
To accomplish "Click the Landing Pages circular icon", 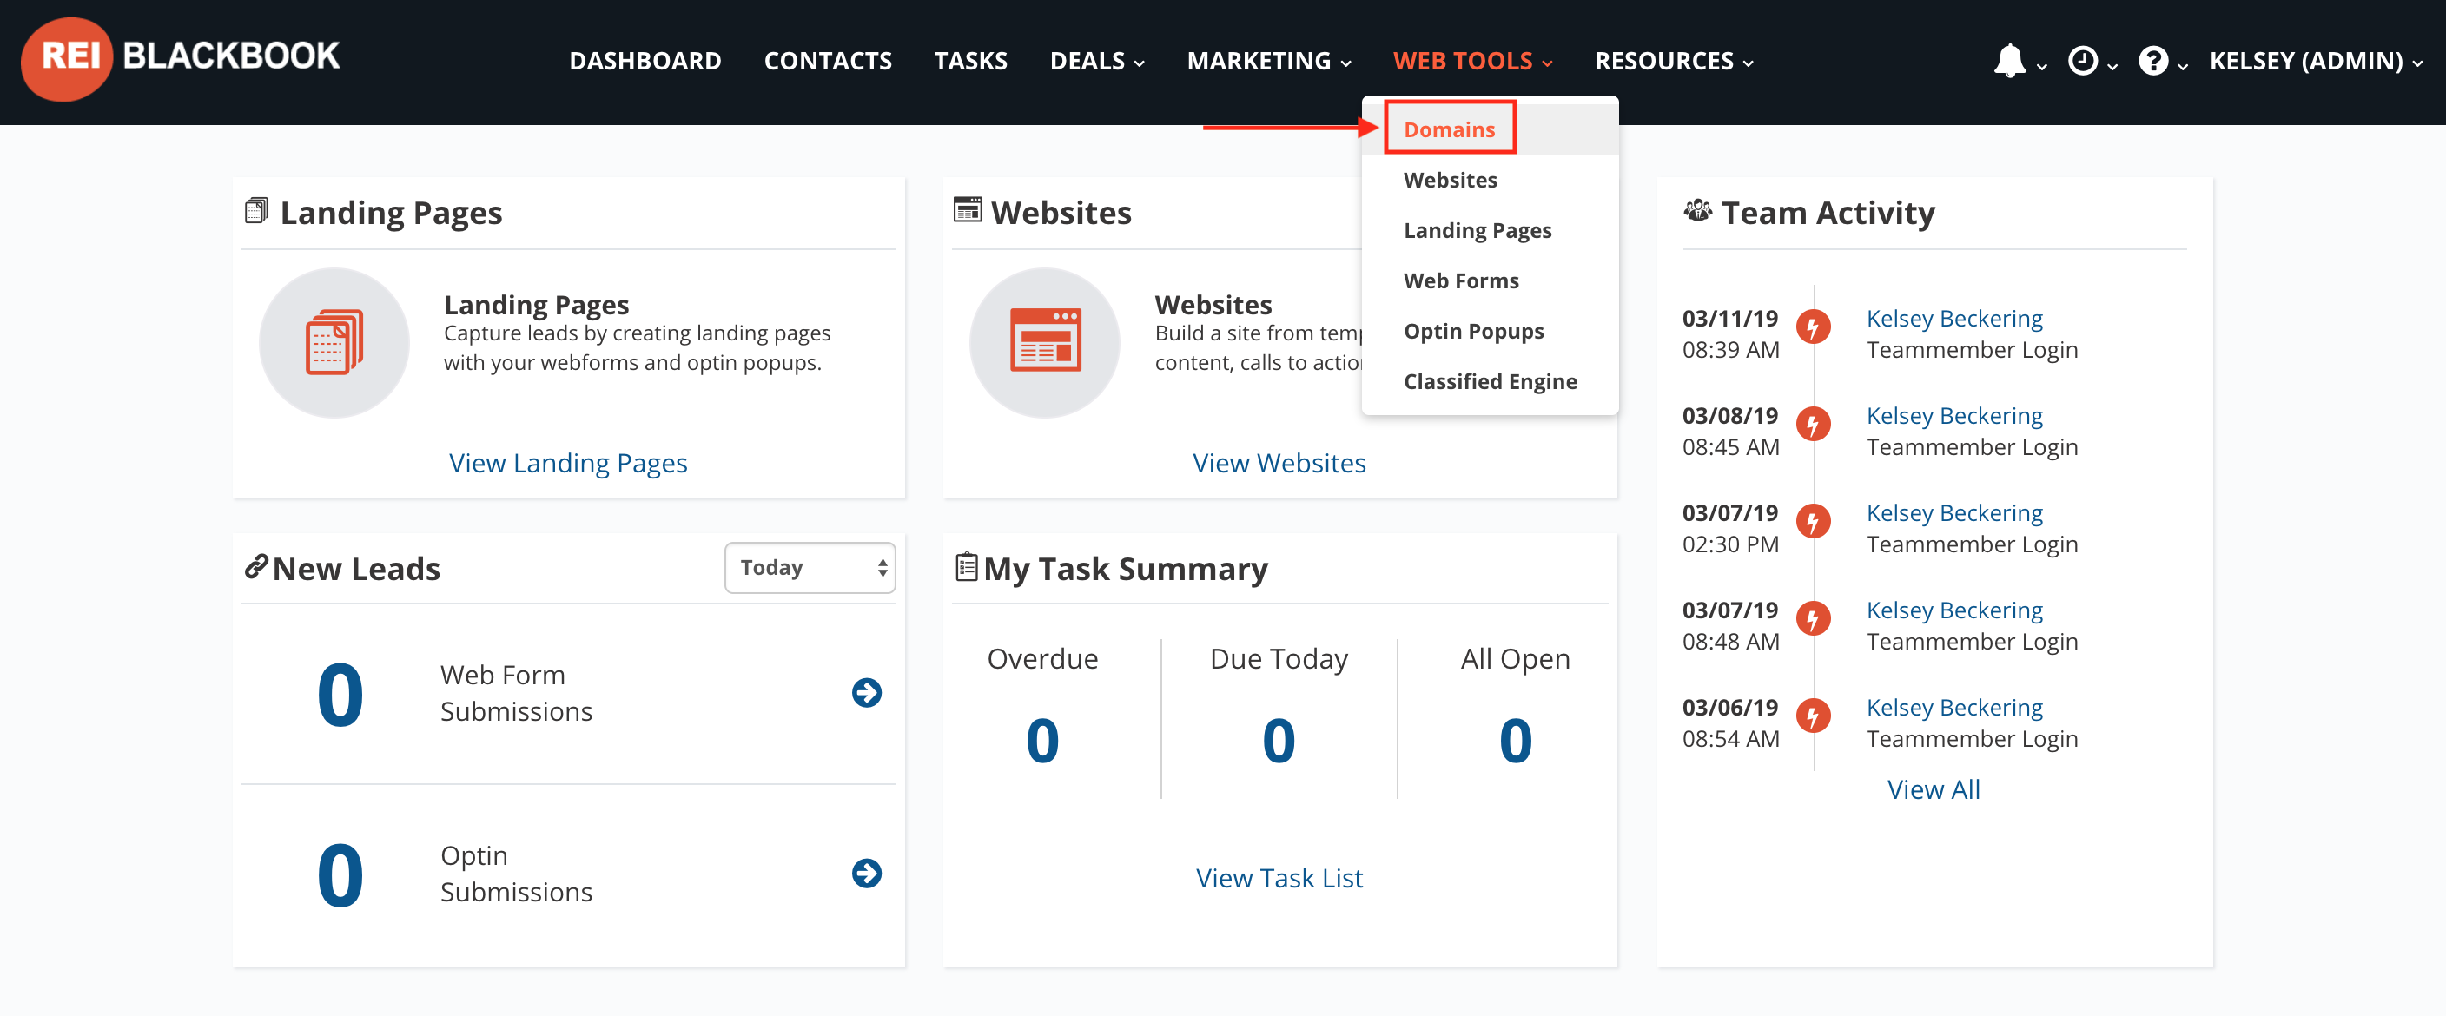I will [x=334, y=342].
